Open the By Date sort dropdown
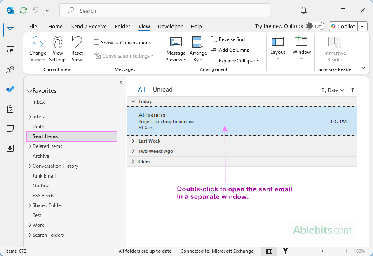This screenshot has height=256, width=373. (333, 90)
